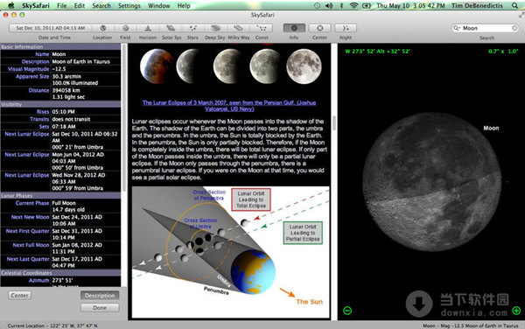Open the Deep Sky settings icon

215,28
